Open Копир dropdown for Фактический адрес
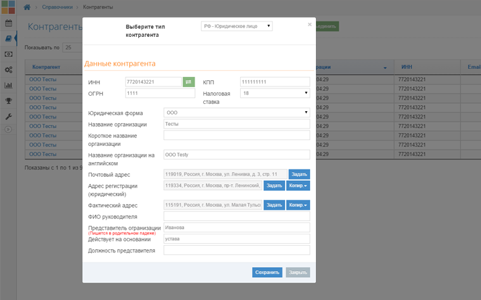Image resolution: width=481 pixels, height=300 pixels. click(x=298, y=205)
